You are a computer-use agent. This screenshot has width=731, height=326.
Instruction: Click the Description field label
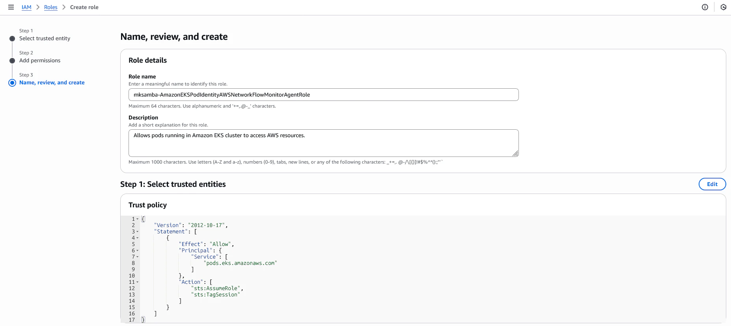143,117
